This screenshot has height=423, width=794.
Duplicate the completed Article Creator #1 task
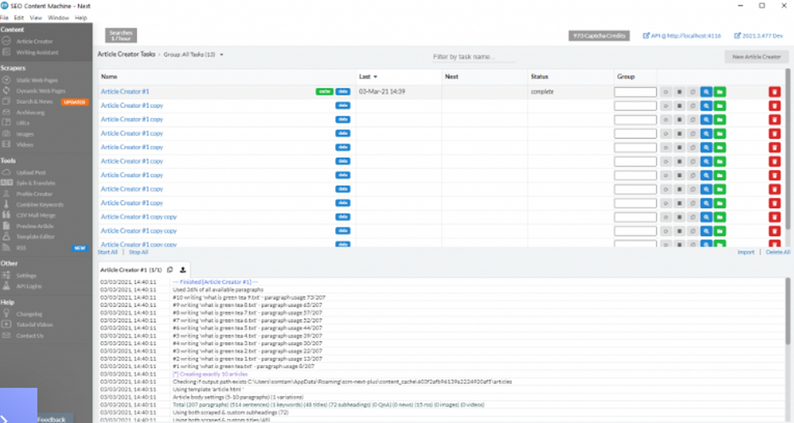692,92
